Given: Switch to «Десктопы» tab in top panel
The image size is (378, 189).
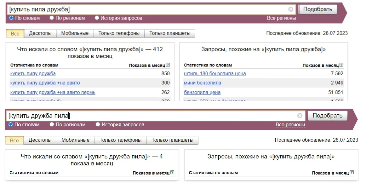Looking at the screenshot, I should [x=40, y=33].
